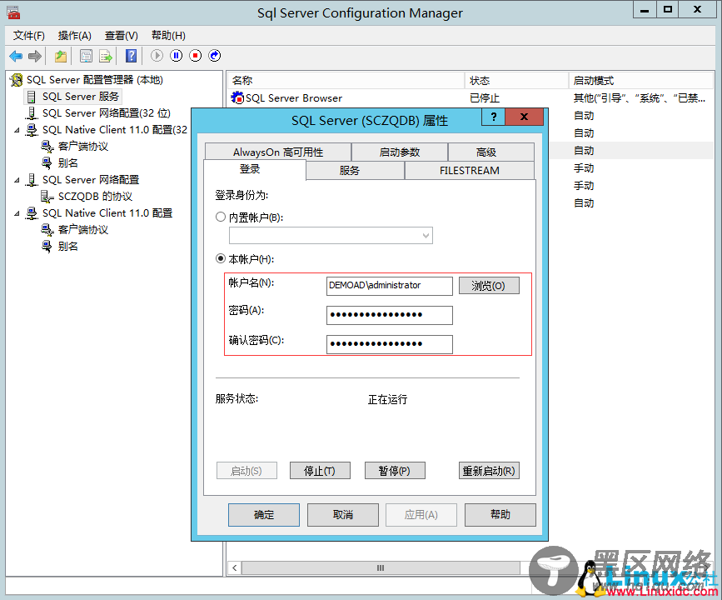
Task: Select 别名 under SQL Native Client 11.0 配置
Action: click(x=68, y=247)
